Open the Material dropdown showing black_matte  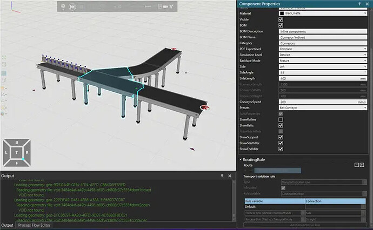(x=323, y=13)
